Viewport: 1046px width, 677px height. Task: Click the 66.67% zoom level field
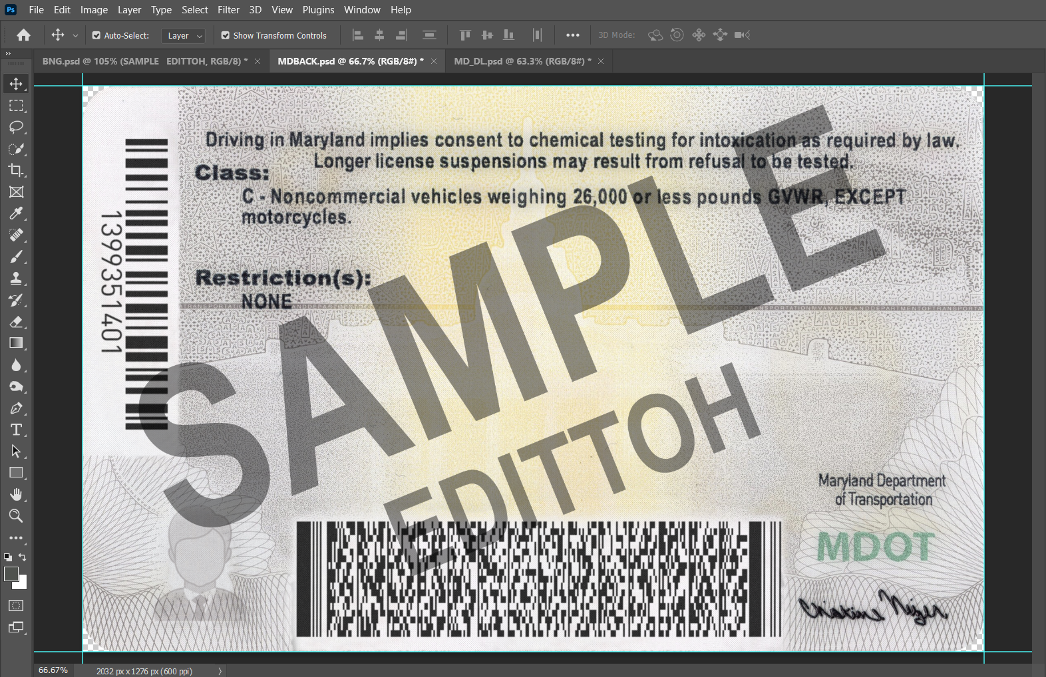(53, 670)
